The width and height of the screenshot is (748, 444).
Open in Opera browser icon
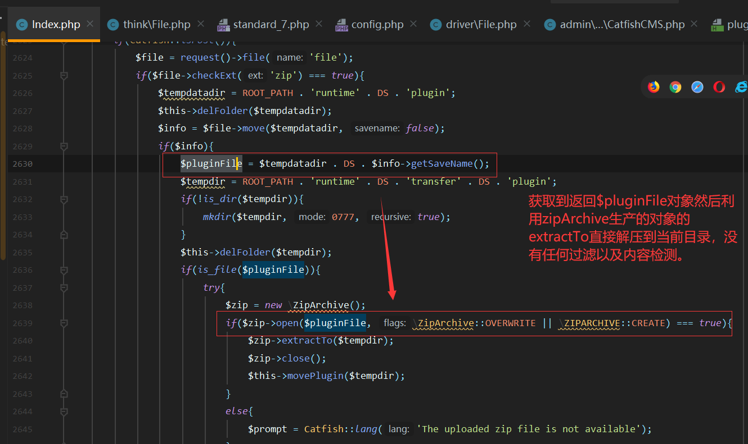(719, 87)
